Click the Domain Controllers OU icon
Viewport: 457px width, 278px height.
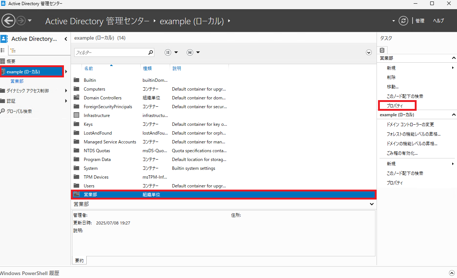tap(76, 98)
